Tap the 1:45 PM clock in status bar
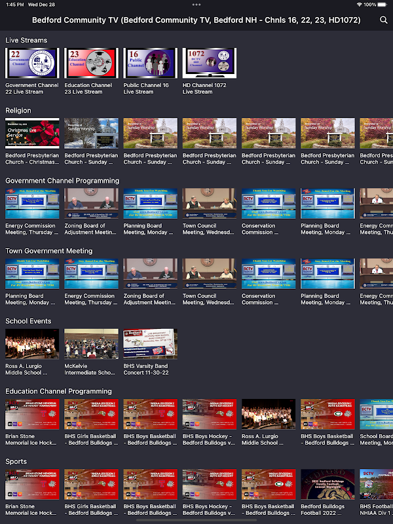The image size is (393, 524). [x=15, y=5]
